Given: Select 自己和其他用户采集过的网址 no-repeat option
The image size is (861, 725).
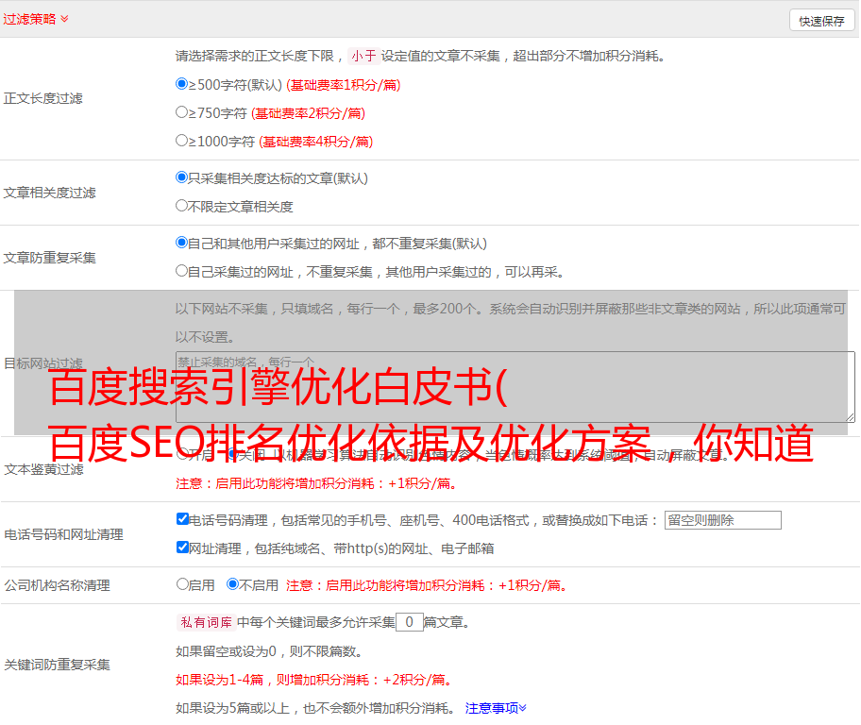Looking at the screenshot, I should [182, 243].
